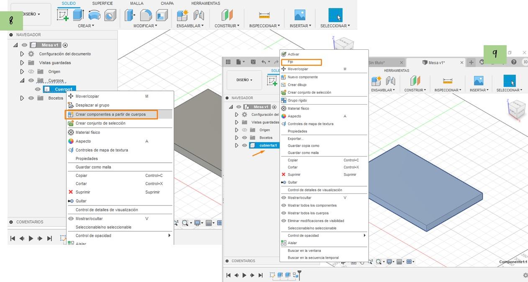Open CONSTRUIR dropdown in left window
This screenshot has width=528, height=282.
227,26
